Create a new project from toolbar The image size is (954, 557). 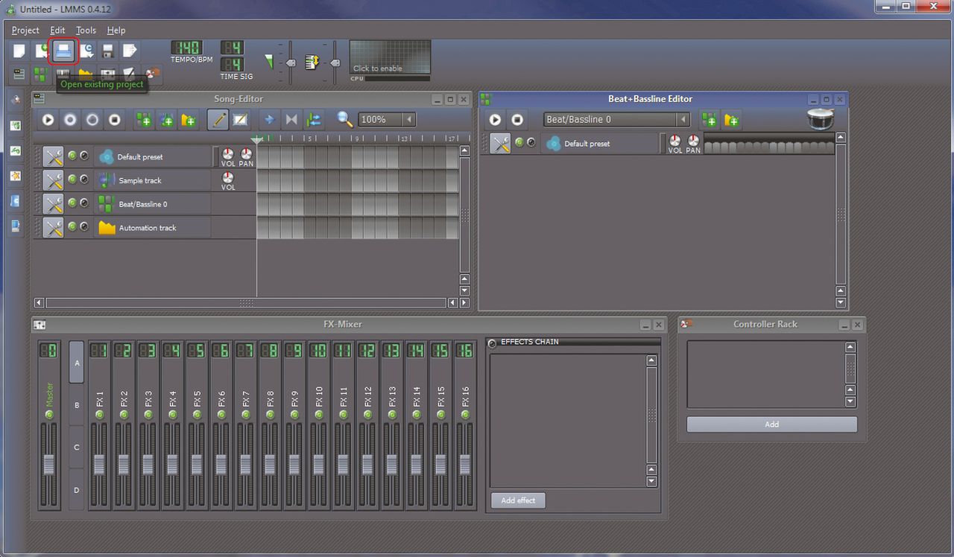19,51
